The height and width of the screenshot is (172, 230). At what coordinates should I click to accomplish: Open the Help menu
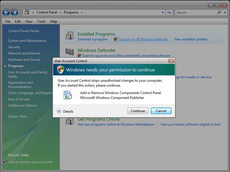pyautogui.click(x=53, y=21)
